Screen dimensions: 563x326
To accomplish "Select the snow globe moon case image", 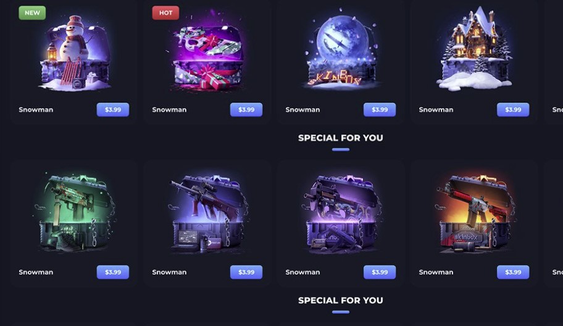I will pos(340,50).
